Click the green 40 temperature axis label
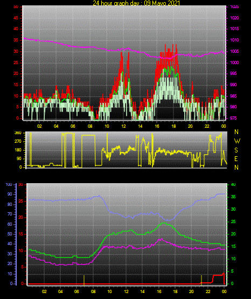 233,185
